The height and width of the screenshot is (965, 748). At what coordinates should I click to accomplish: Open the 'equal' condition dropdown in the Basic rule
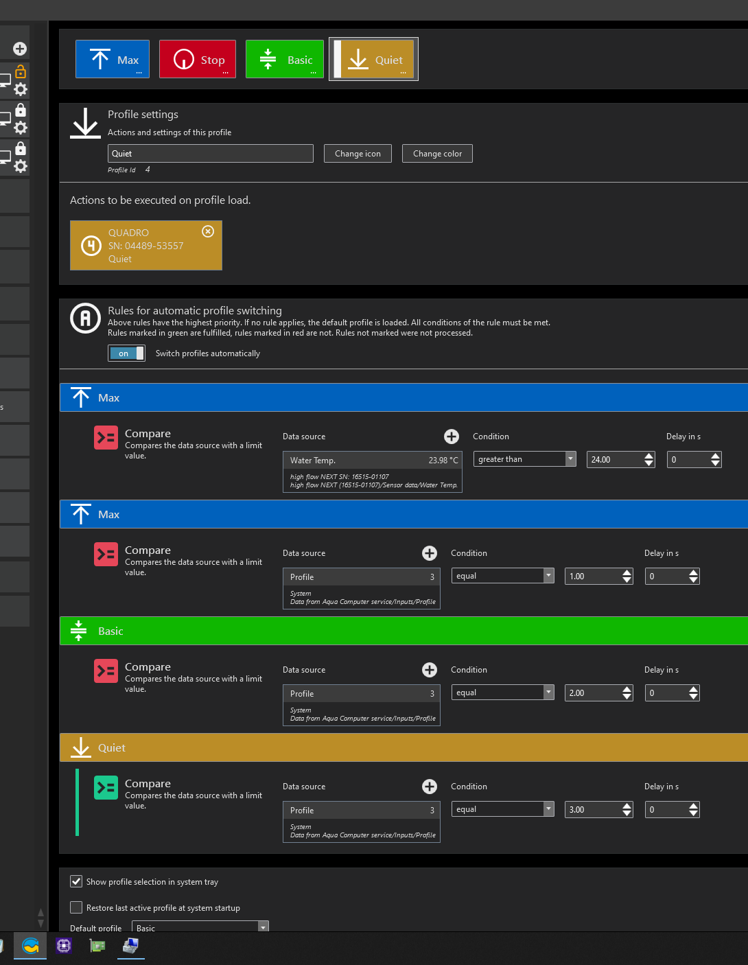tap(502, 693)
